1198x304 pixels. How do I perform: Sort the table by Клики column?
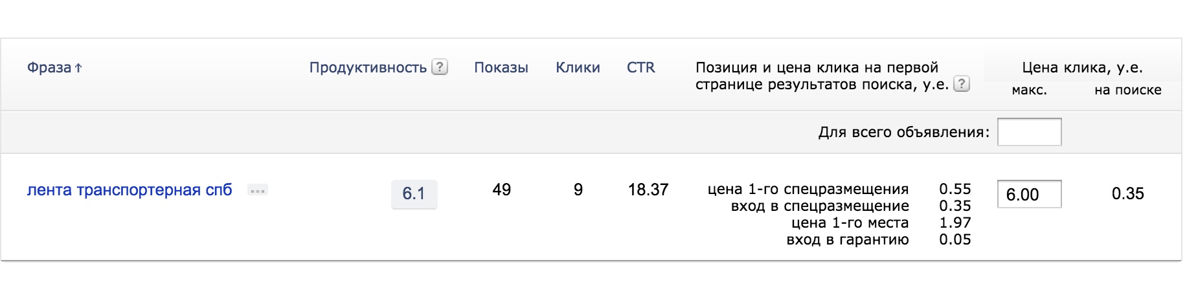578,67
